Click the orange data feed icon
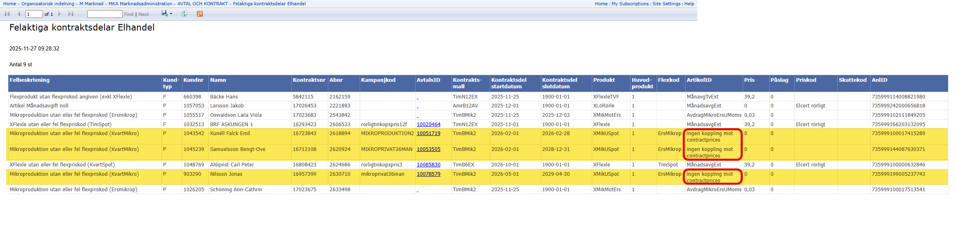Screen dimensions: 956x236 pyautogui.click(x=200, y=14)
